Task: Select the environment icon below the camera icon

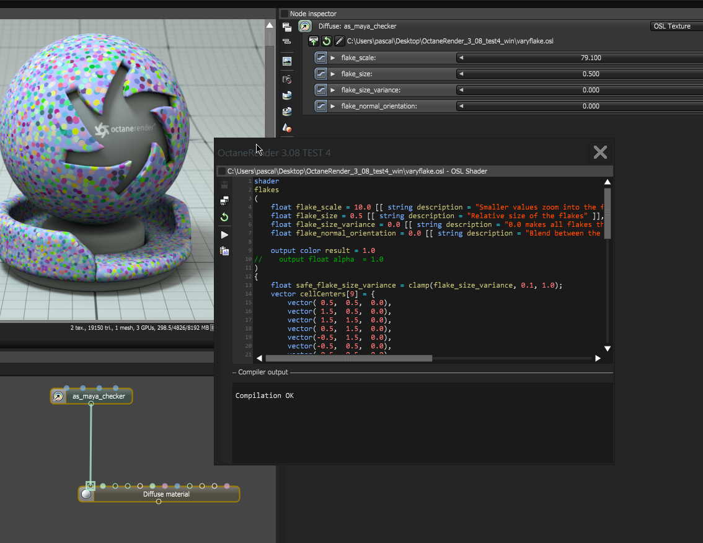Action: coord(287,95)
